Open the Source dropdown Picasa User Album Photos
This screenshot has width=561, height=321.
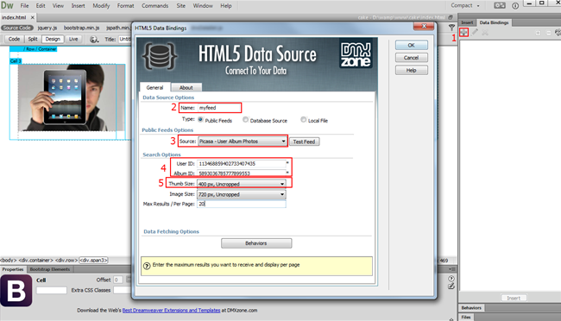tap(243, 142)
